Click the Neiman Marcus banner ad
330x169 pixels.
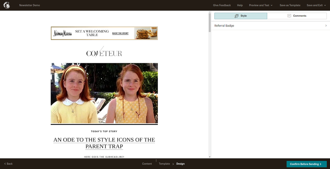click(104, 33)
